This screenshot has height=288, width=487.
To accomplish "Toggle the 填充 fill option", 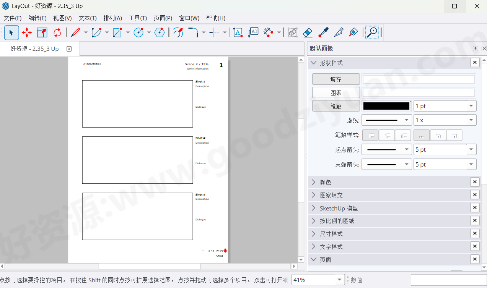I will tap(336, 79).
